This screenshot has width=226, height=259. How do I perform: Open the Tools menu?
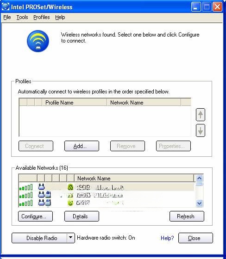point(22,17)
